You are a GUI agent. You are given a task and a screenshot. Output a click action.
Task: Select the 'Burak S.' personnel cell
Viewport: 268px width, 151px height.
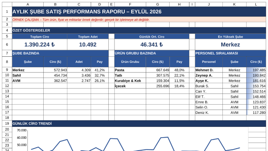209,86
